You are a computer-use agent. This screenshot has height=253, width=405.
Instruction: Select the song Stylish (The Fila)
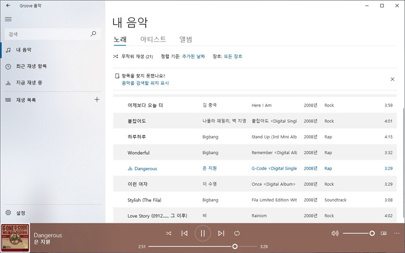point(145,200)
